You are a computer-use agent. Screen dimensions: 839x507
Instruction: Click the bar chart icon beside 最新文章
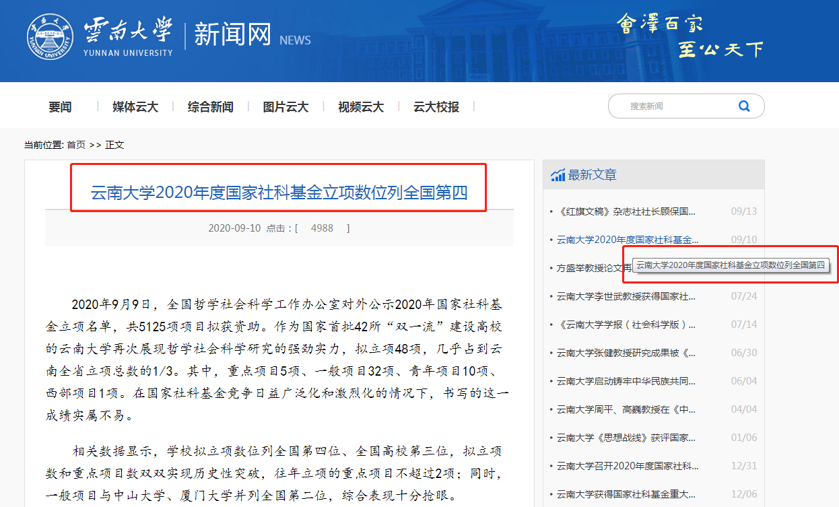point(558,175)
